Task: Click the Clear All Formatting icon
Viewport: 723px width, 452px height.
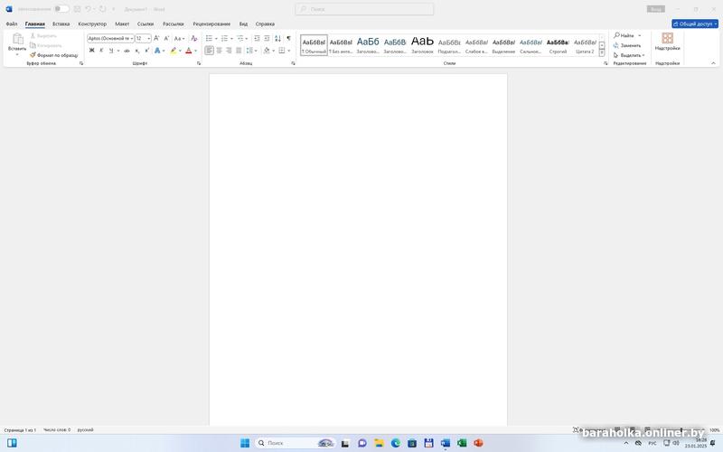Action: (x=194, y=38)
